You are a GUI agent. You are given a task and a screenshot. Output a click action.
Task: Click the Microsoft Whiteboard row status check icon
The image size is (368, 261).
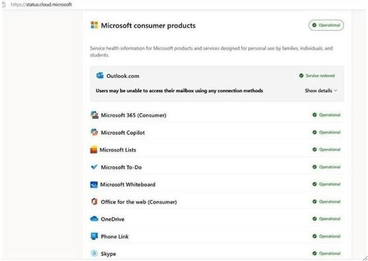[x=315, y=184]
